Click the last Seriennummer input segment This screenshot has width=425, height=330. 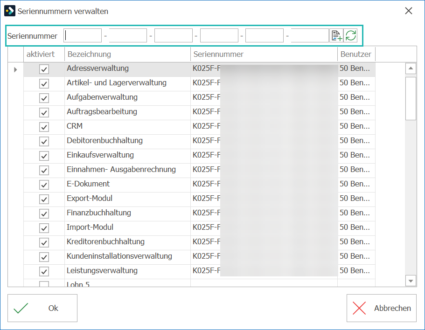[x=310, y=35]
